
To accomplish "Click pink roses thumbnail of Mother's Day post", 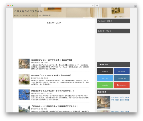I will (24, 79).
